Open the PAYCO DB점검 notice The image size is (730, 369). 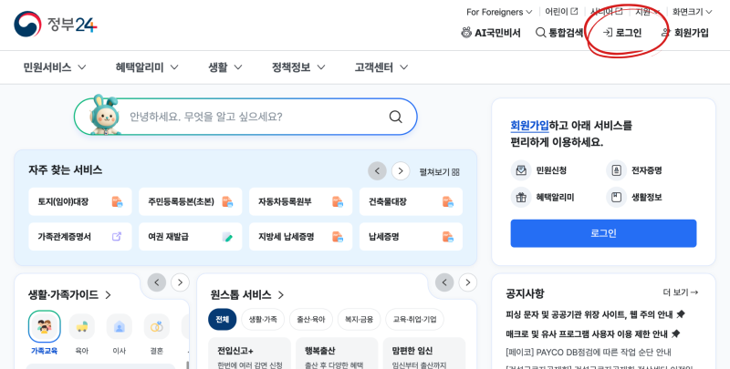click(588, 353)
